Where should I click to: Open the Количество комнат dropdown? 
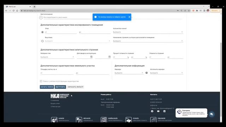(x=148, y=32)
